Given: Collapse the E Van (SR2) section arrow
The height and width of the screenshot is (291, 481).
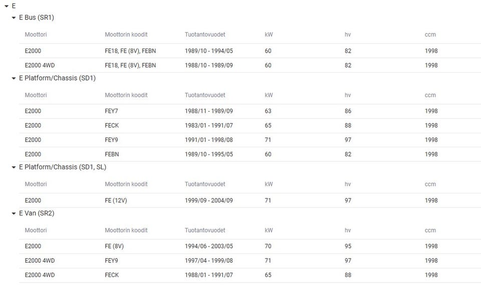Looking at the screenshot, I should tap(14, 214).
